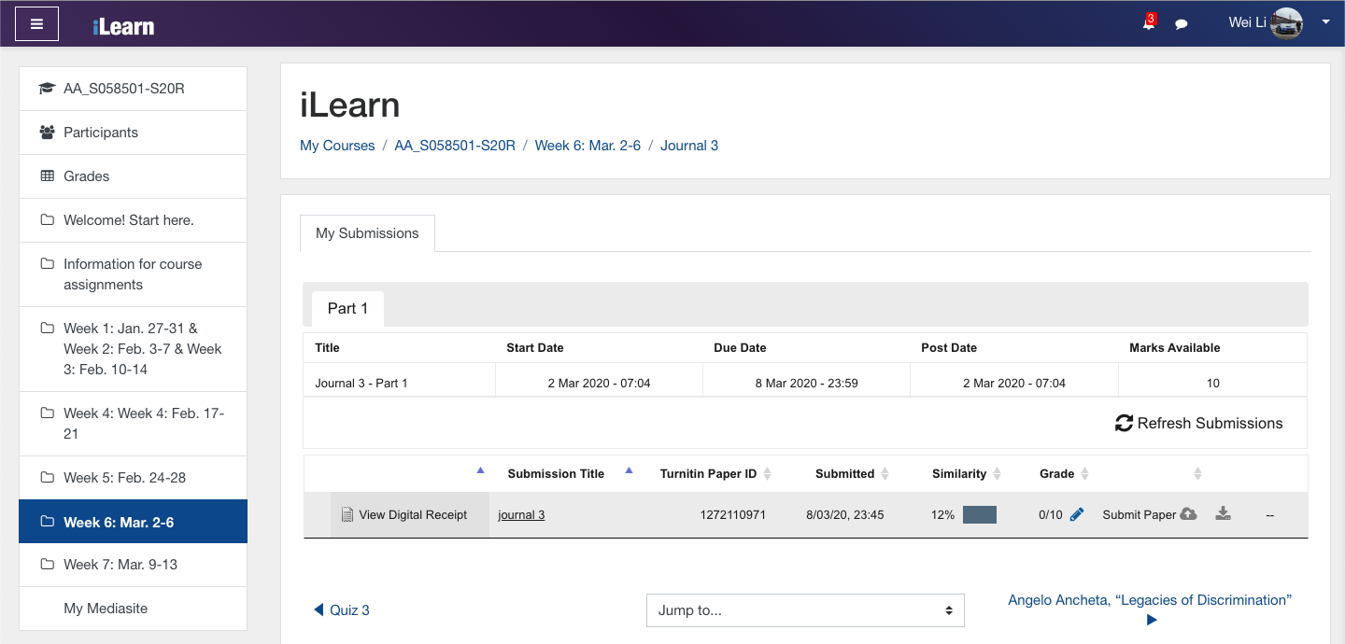The height and width of the screenshot is (644, 1345).
Task: Click the Refresh Submissions button
Action: tap(1199, 423)
